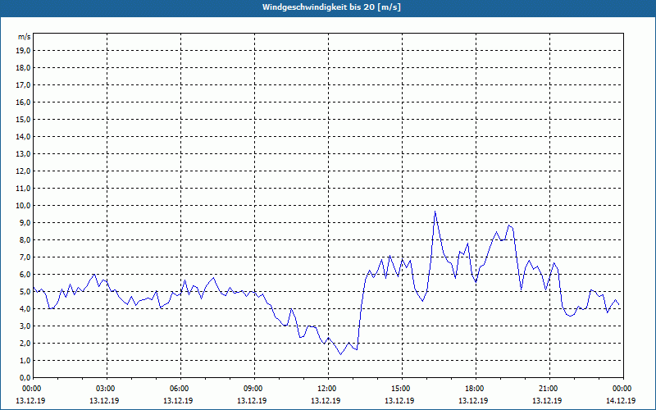Click the 13.12.19 date under 03:00

coord(104,400)
